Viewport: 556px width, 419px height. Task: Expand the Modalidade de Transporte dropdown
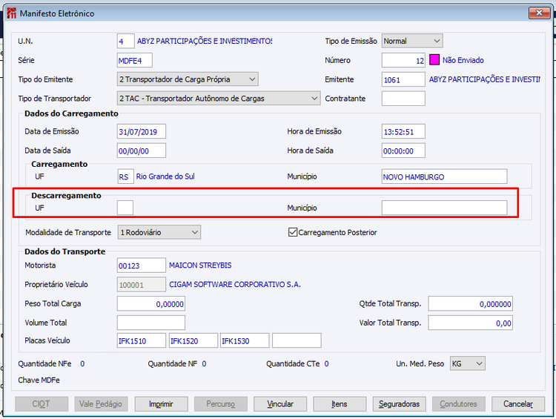(195, 232)
